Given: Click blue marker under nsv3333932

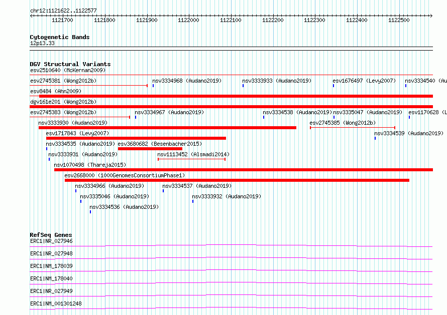Looking at the screenshot, I should tap(193, 201).
